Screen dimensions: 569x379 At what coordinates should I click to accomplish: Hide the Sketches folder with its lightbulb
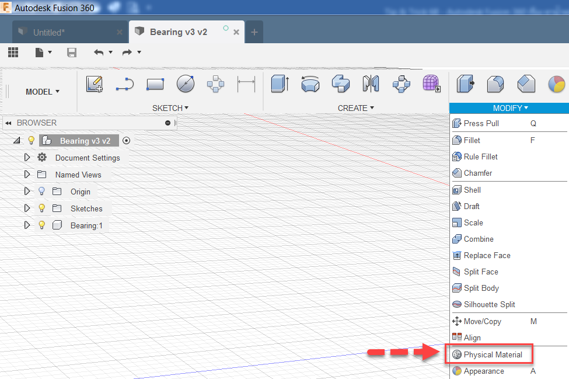(41, 208)
